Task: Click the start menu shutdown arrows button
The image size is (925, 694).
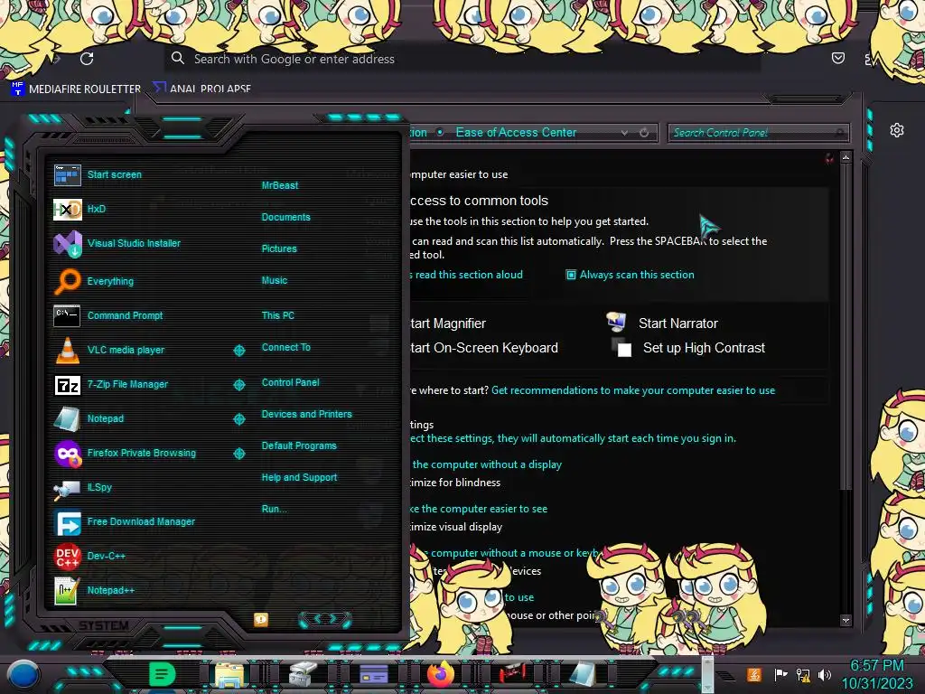Action: (325, 618)
